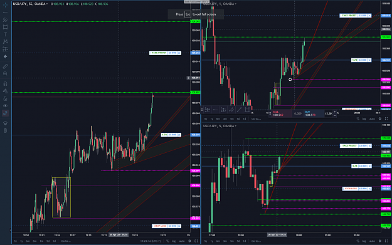Select the zoom in tool
Viewport: 392px width, 245px height.
(5, 74)
